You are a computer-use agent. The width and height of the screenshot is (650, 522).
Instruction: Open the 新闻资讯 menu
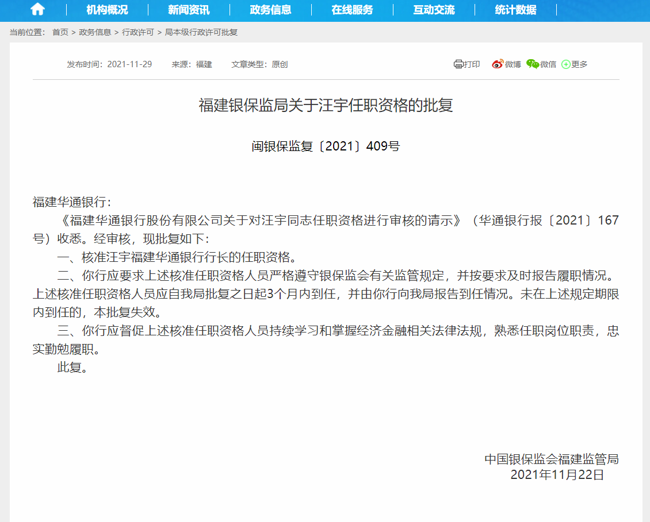coord(189,10)
